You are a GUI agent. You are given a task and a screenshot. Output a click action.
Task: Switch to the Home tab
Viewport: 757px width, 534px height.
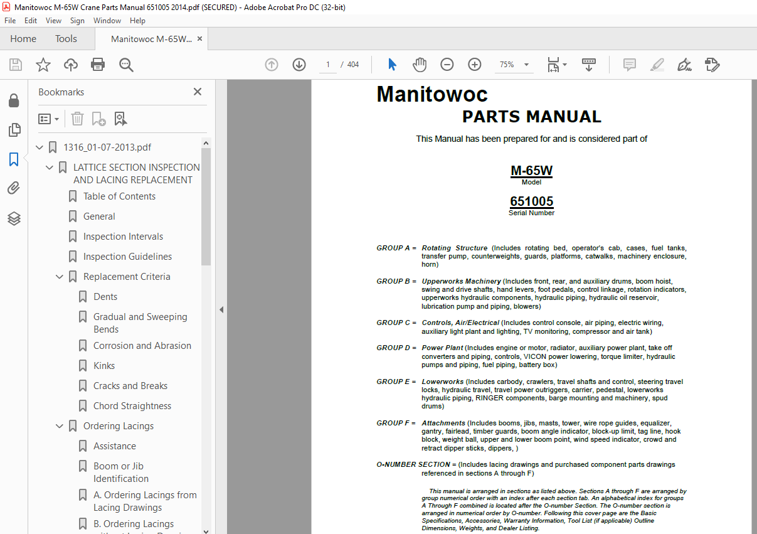23,39
